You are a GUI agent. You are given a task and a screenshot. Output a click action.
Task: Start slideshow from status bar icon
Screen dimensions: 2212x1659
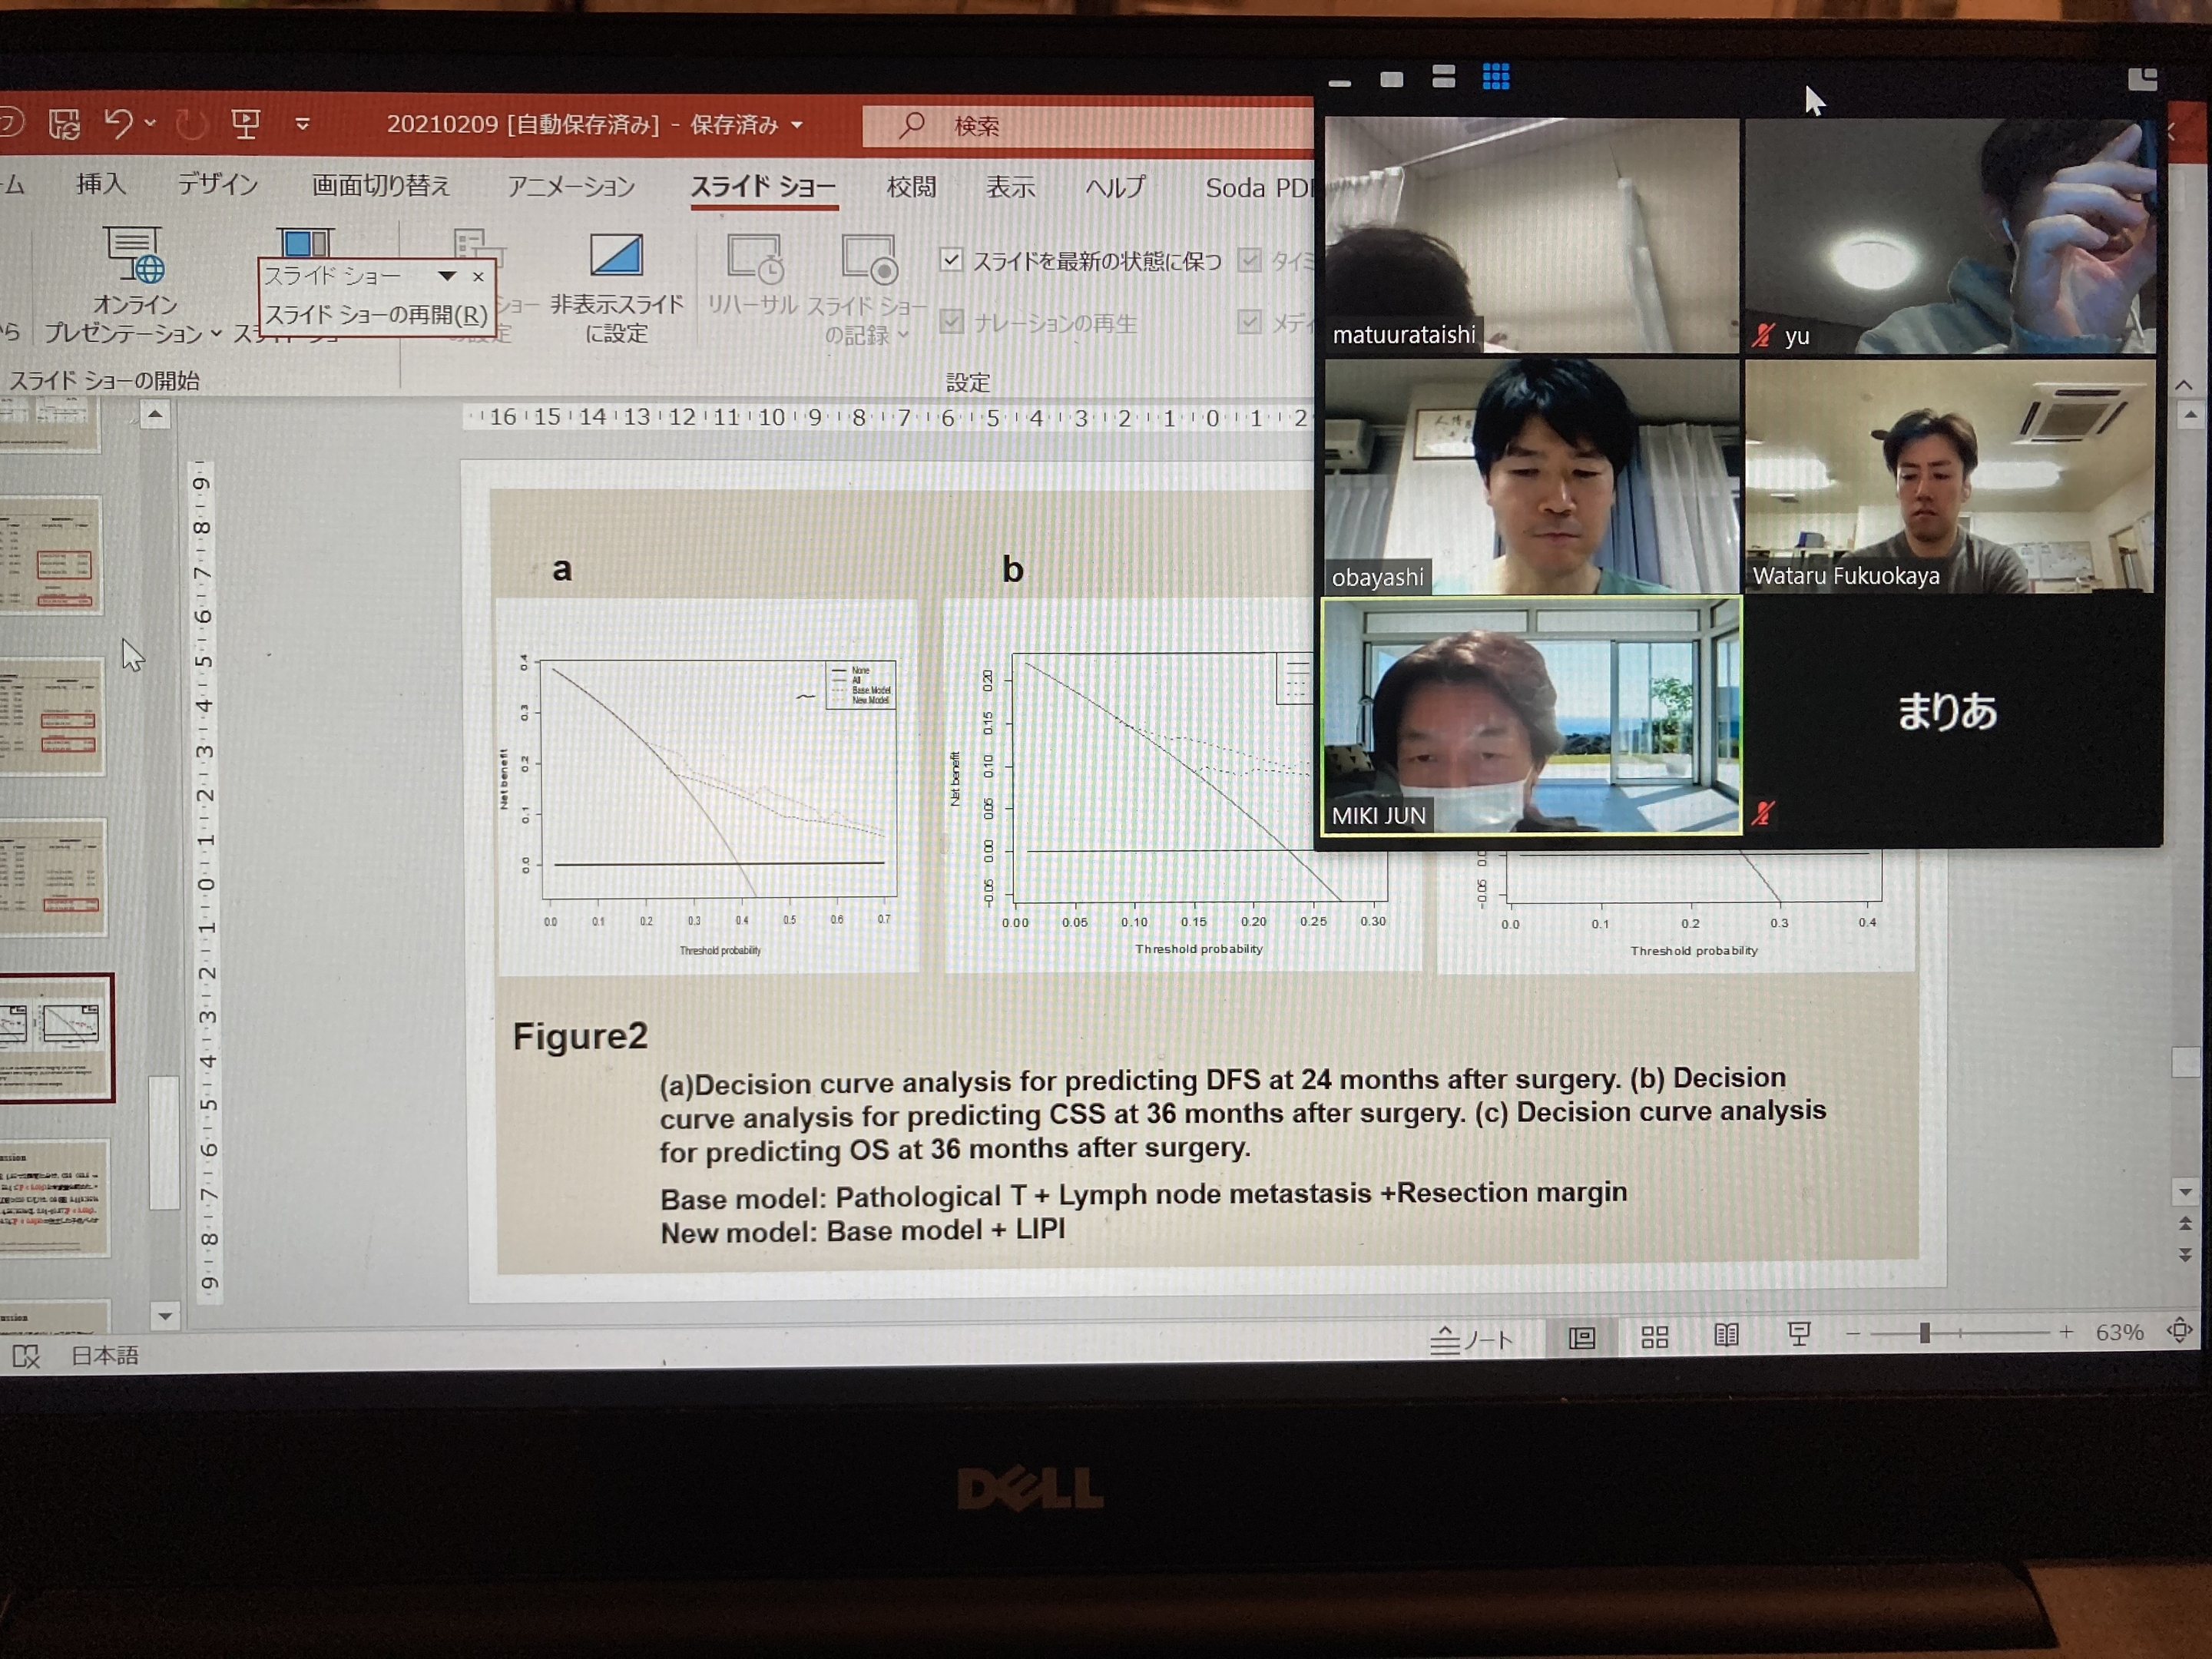pos(1798,1334)
